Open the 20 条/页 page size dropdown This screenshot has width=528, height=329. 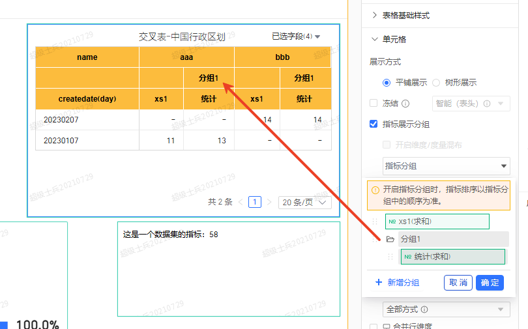coord(304,202)
